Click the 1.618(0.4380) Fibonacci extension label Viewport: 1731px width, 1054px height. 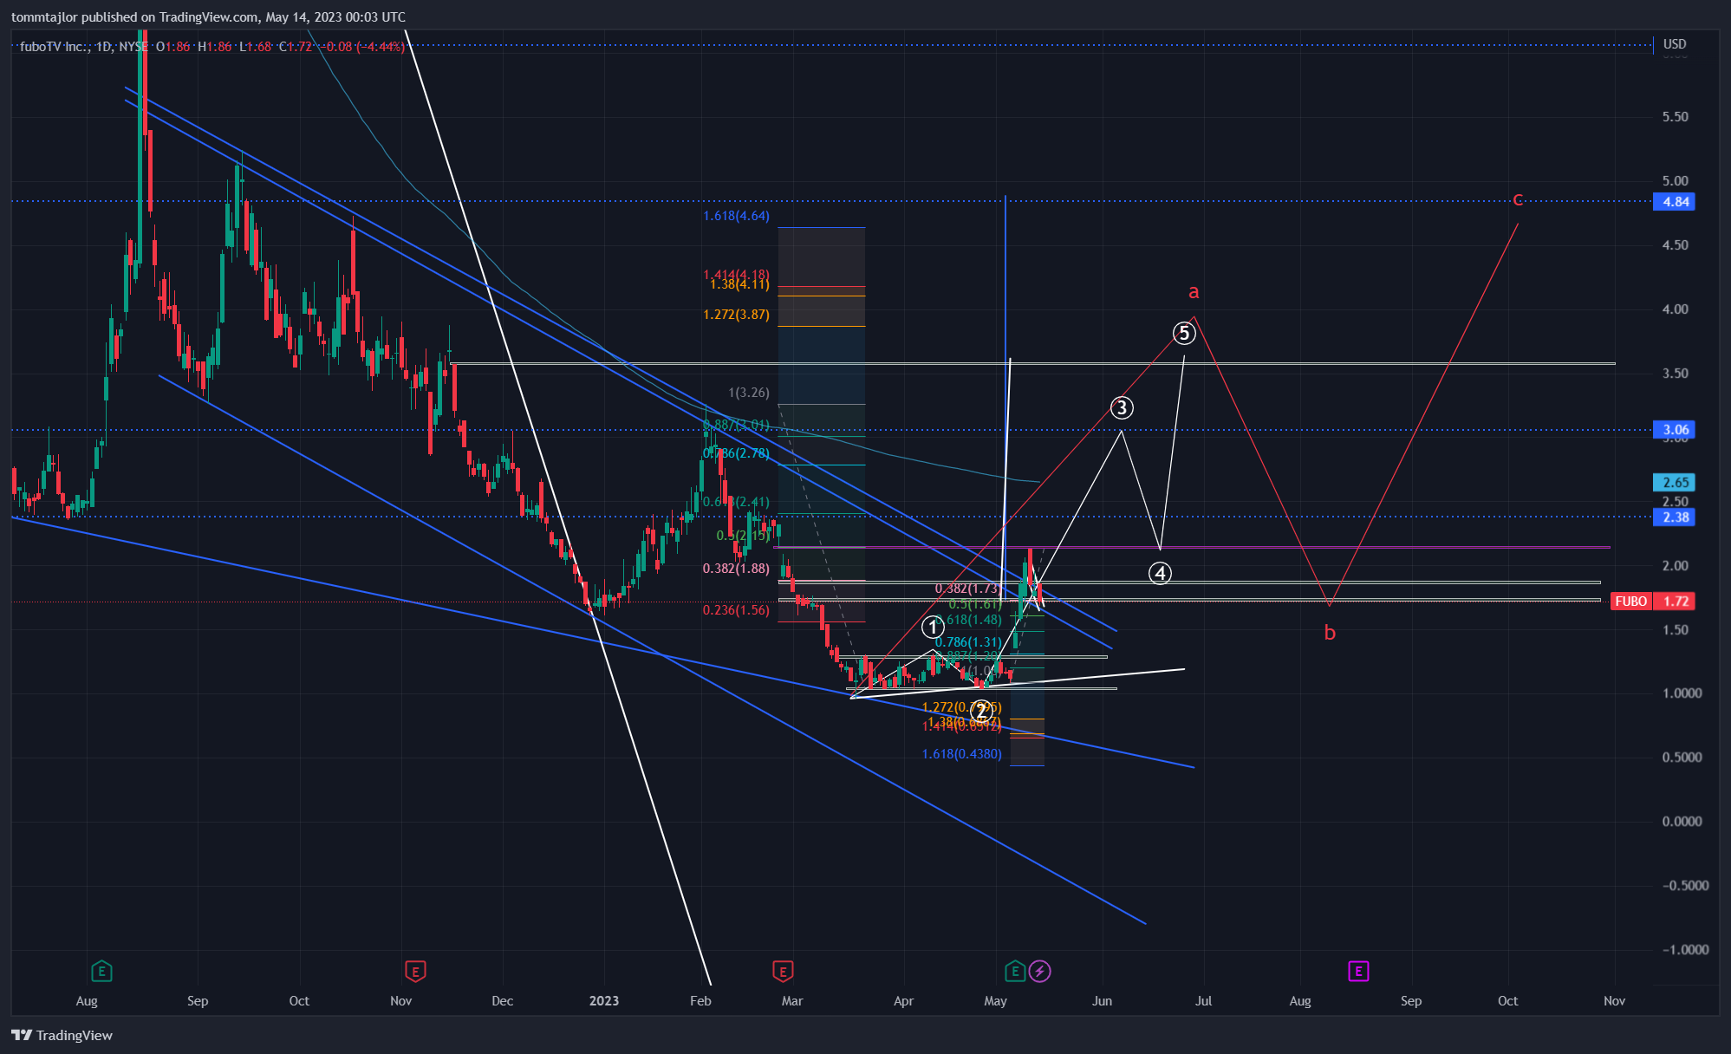(x=961, y=754)
